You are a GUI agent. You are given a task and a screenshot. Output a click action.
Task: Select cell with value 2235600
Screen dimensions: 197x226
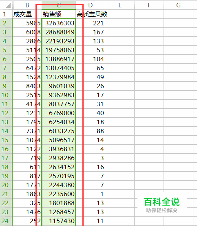pos(59,194)
